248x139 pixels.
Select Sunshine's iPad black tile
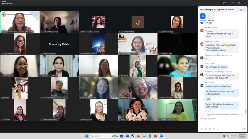(x=177, y=44)
